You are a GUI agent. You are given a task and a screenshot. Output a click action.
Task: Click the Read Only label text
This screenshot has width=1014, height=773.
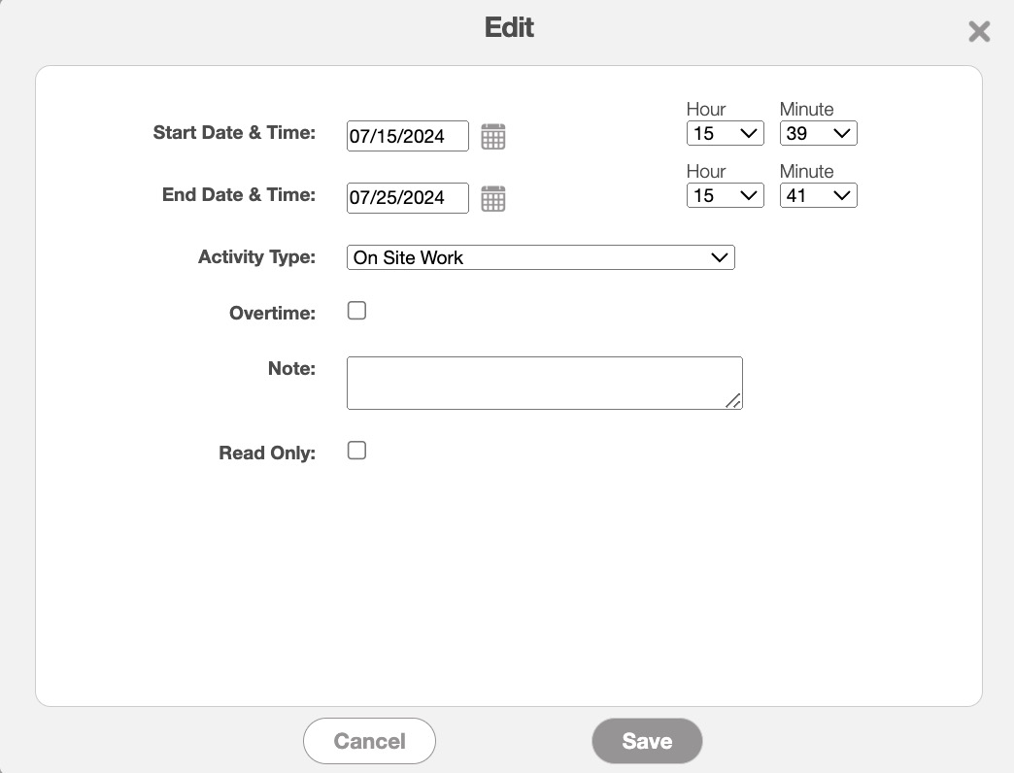pos(267,453)
